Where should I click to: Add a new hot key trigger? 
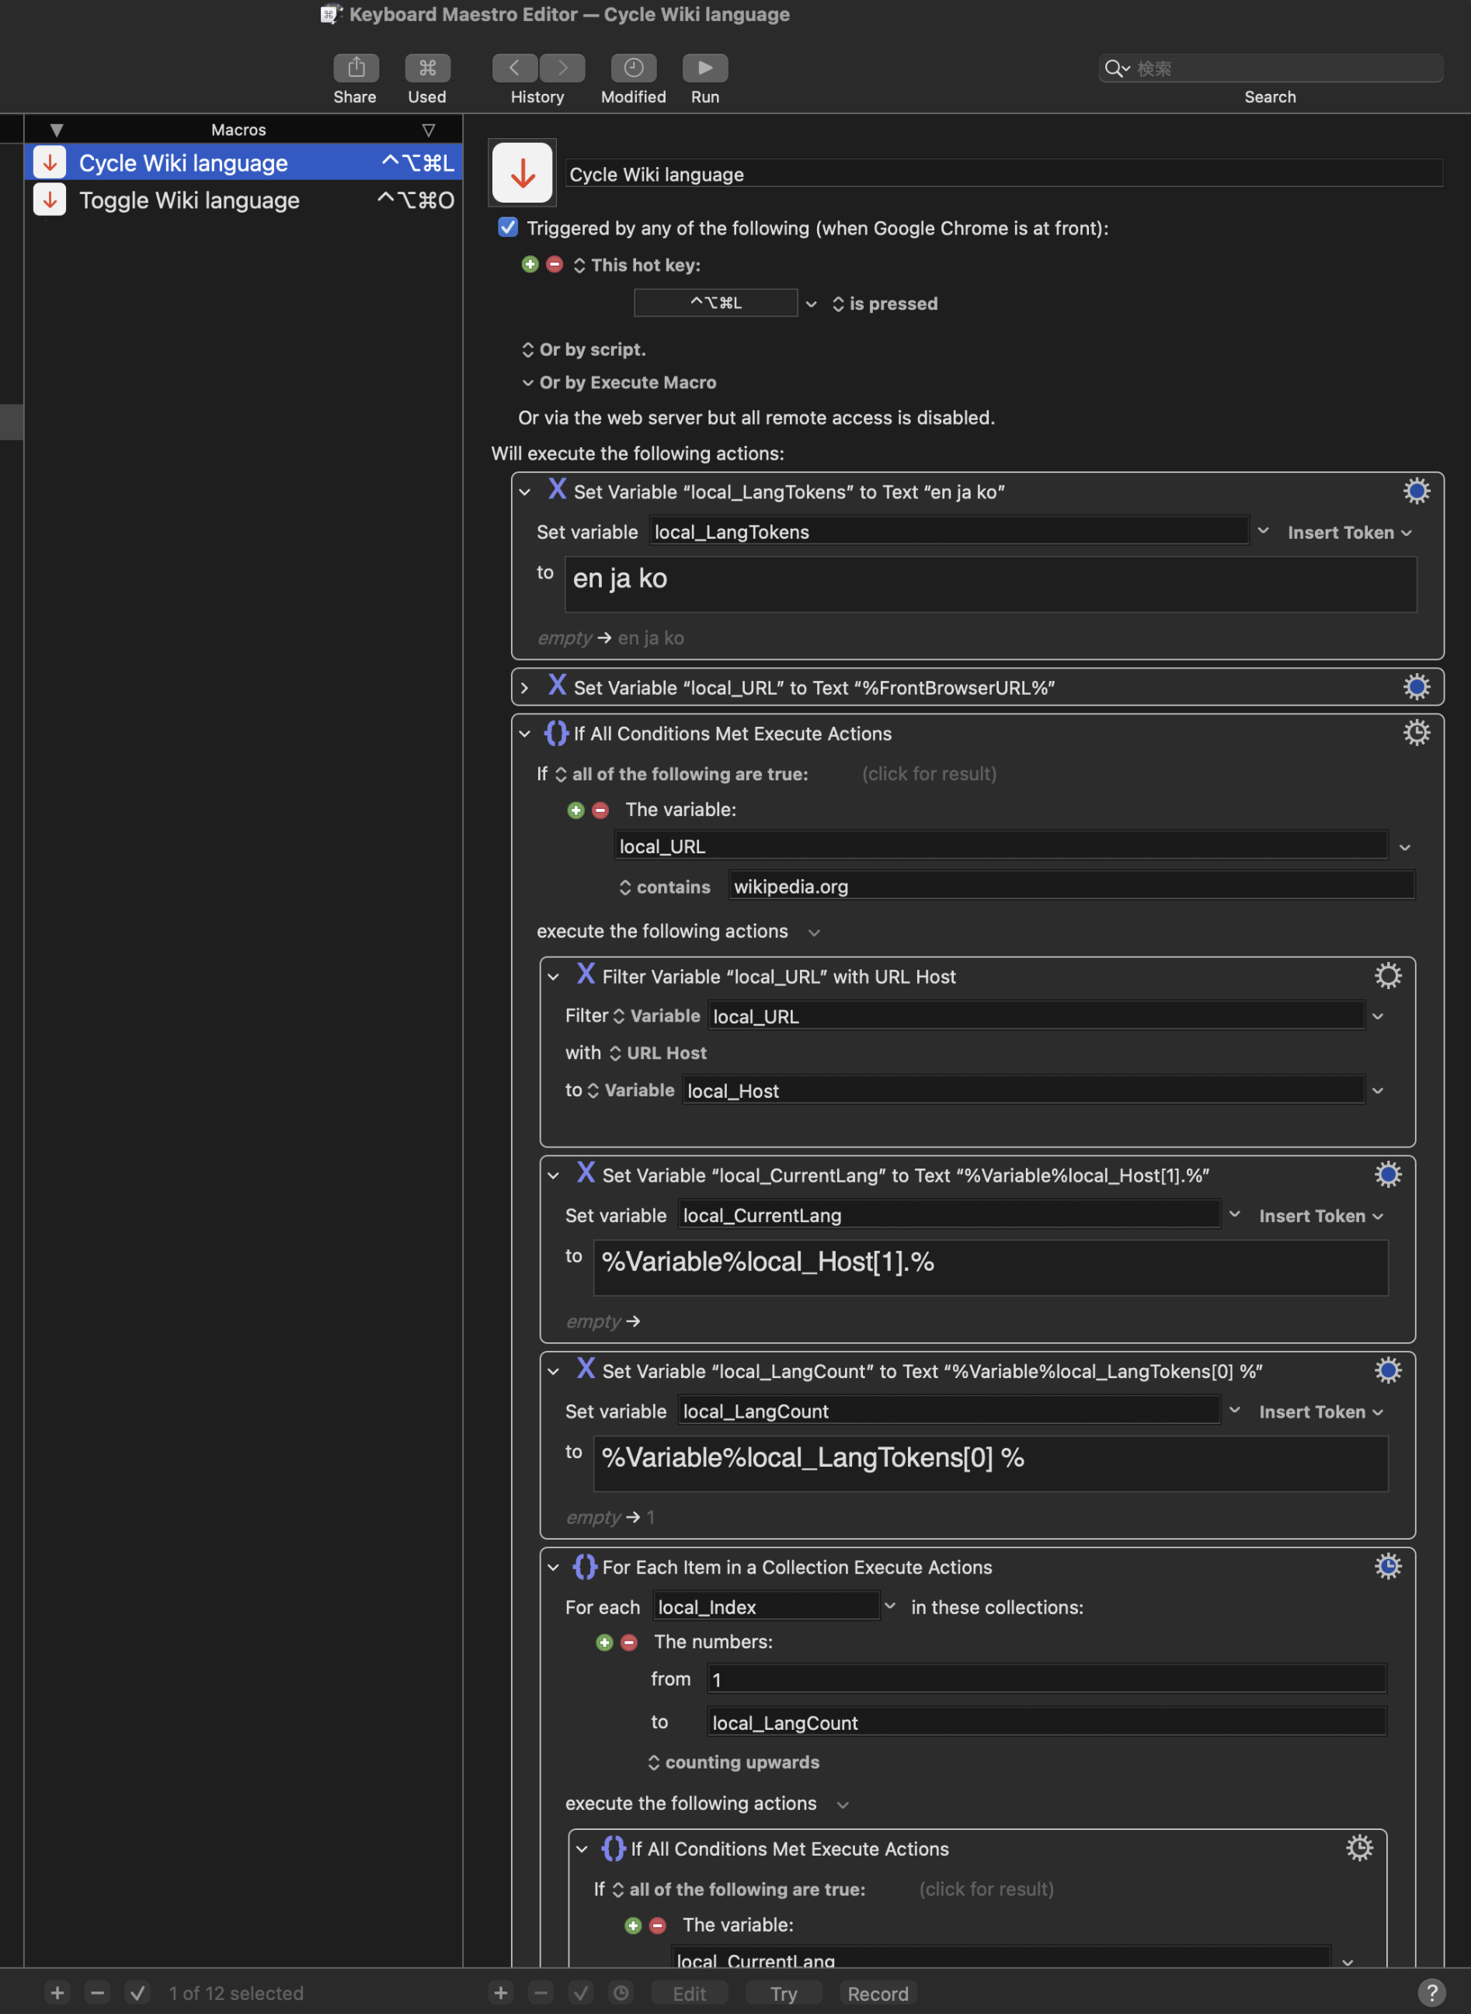pos(530,264)
